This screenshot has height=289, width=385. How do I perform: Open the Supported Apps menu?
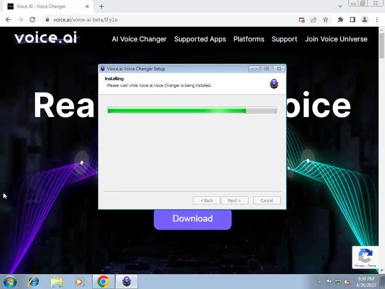200,39
